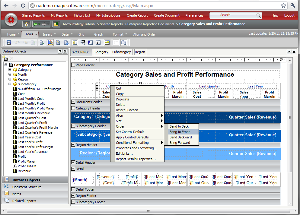This screenshot has width=300, height=215.
Task: Open Dataset Objects panel help question mark
Action: 60,51
